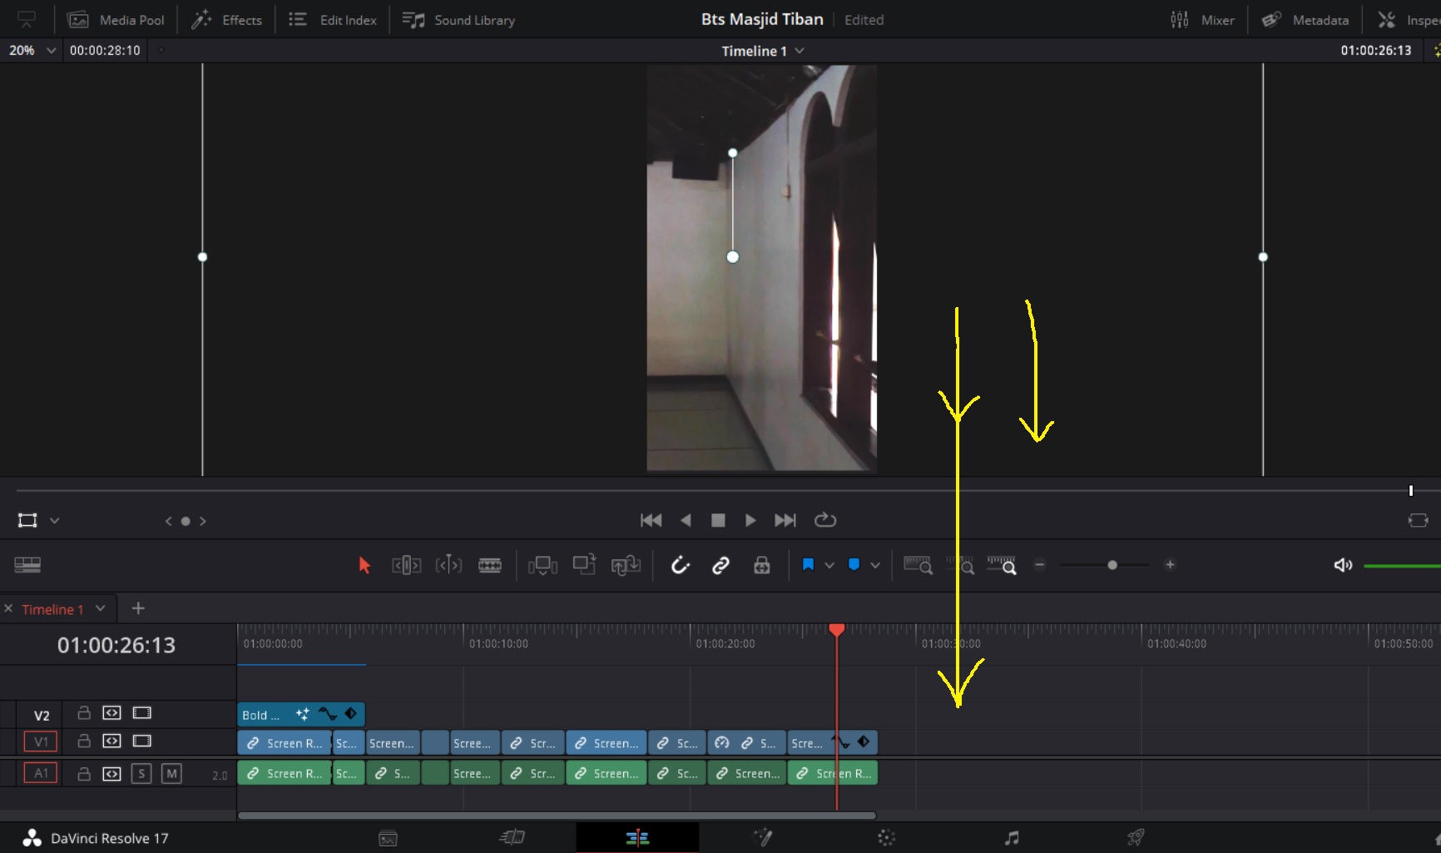The width and height of the screenshot is (1441, 853).
Task: Select the Blade edit mode tool
Action: tap(490, 565)
